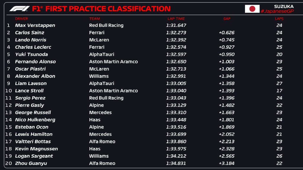
Task: Click the Japan flag icon
Action: tap(252, 9)
